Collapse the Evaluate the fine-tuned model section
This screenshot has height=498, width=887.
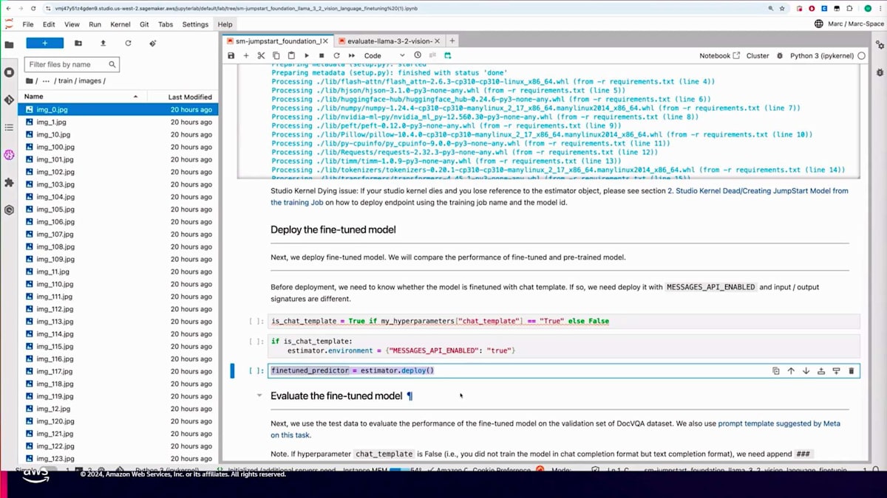259,395
